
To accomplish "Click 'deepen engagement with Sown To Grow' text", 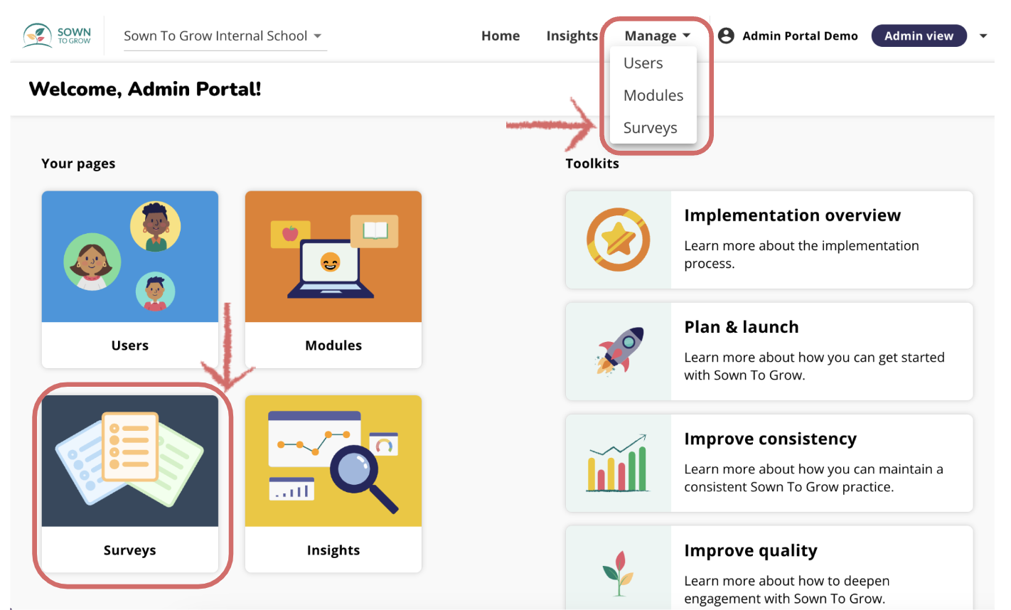I will click(x=786, y=590).
